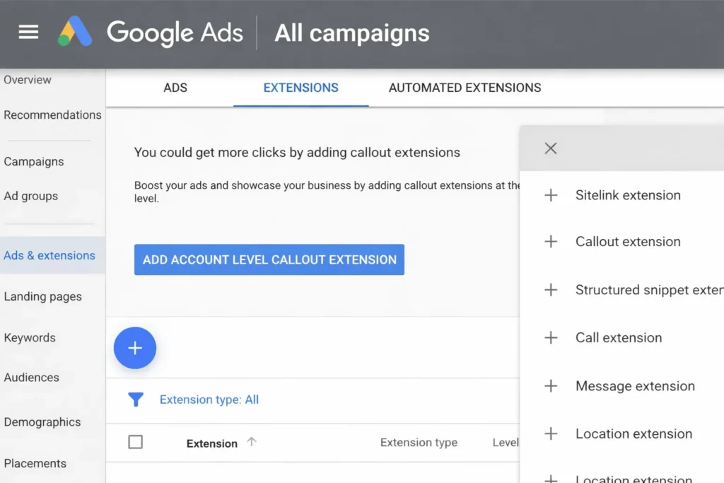724x483 pixels.
Task: Open the hamburger navigation menu
Action: point(28,32)
